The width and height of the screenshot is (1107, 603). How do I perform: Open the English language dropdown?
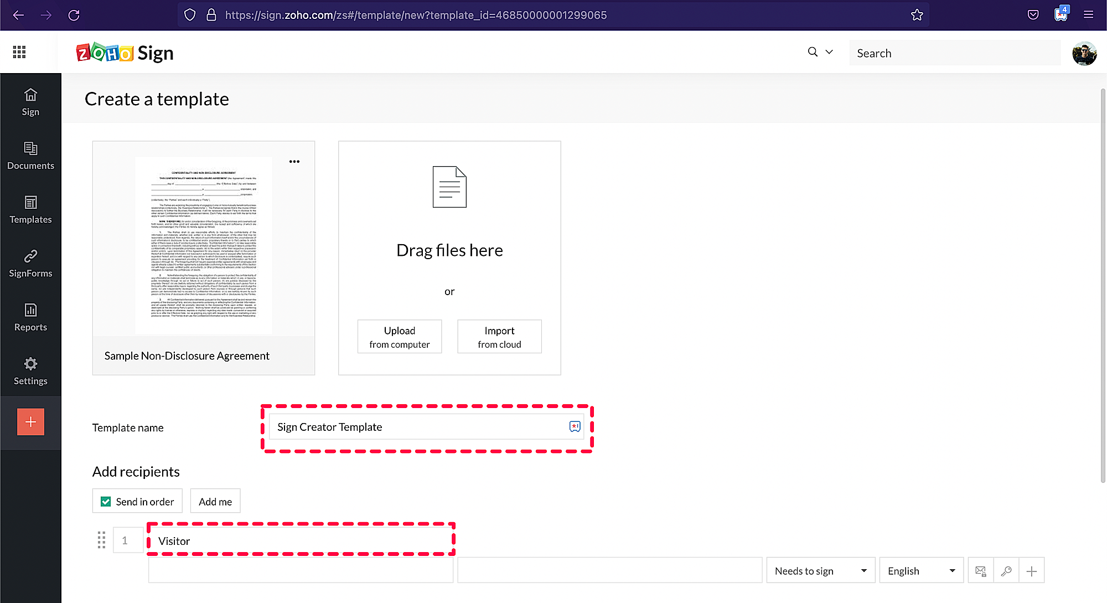tap(921, 571)
